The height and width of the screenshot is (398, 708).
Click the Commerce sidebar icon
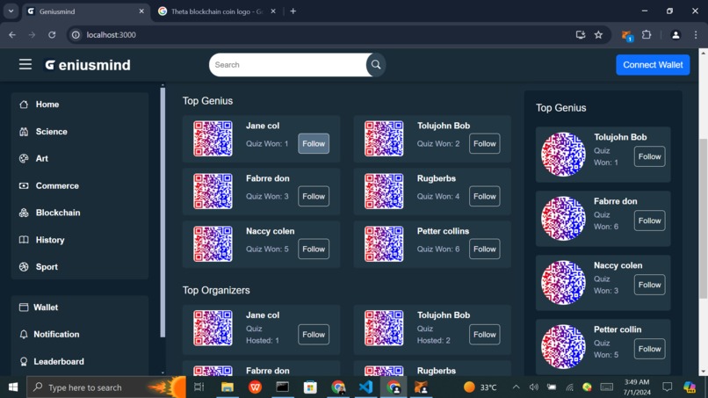tap(24, 185)
